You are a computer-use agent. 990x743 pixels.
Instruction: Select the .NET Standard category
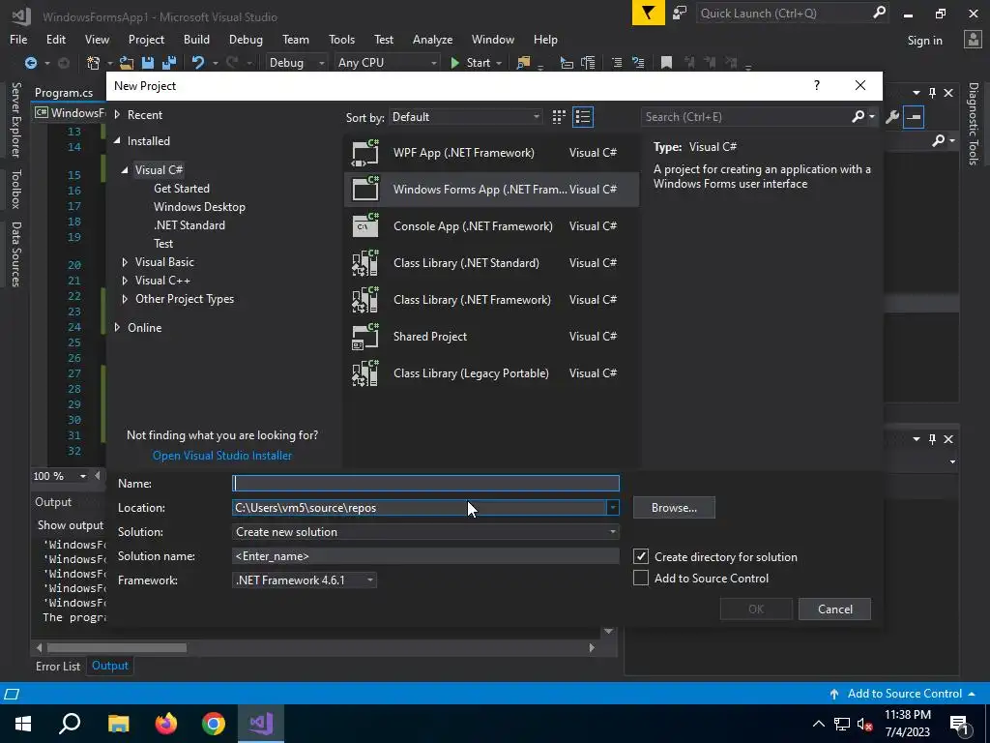189,224
